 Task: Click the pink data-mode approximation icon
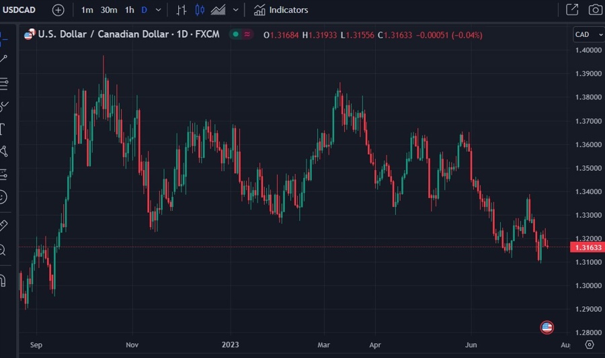point(247,34)
